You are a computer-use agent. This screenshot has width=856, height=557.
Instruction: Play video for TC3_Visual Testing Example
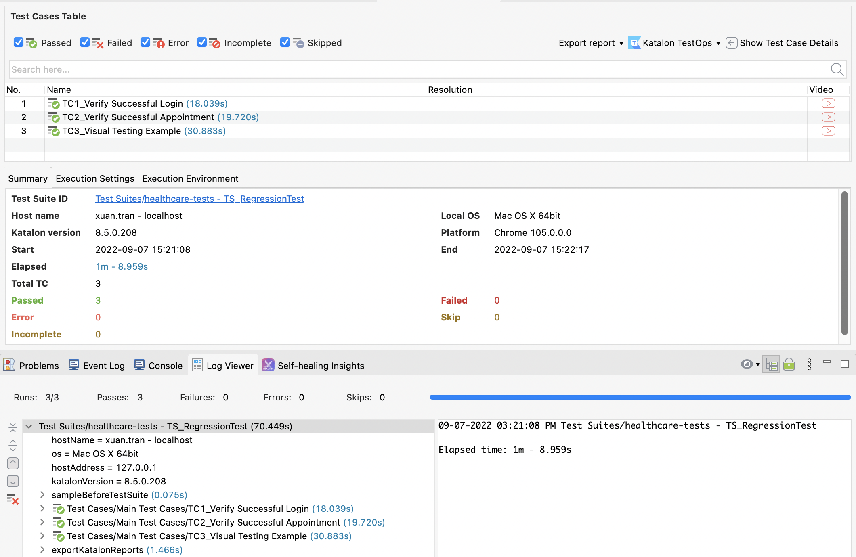pos(828,131)
